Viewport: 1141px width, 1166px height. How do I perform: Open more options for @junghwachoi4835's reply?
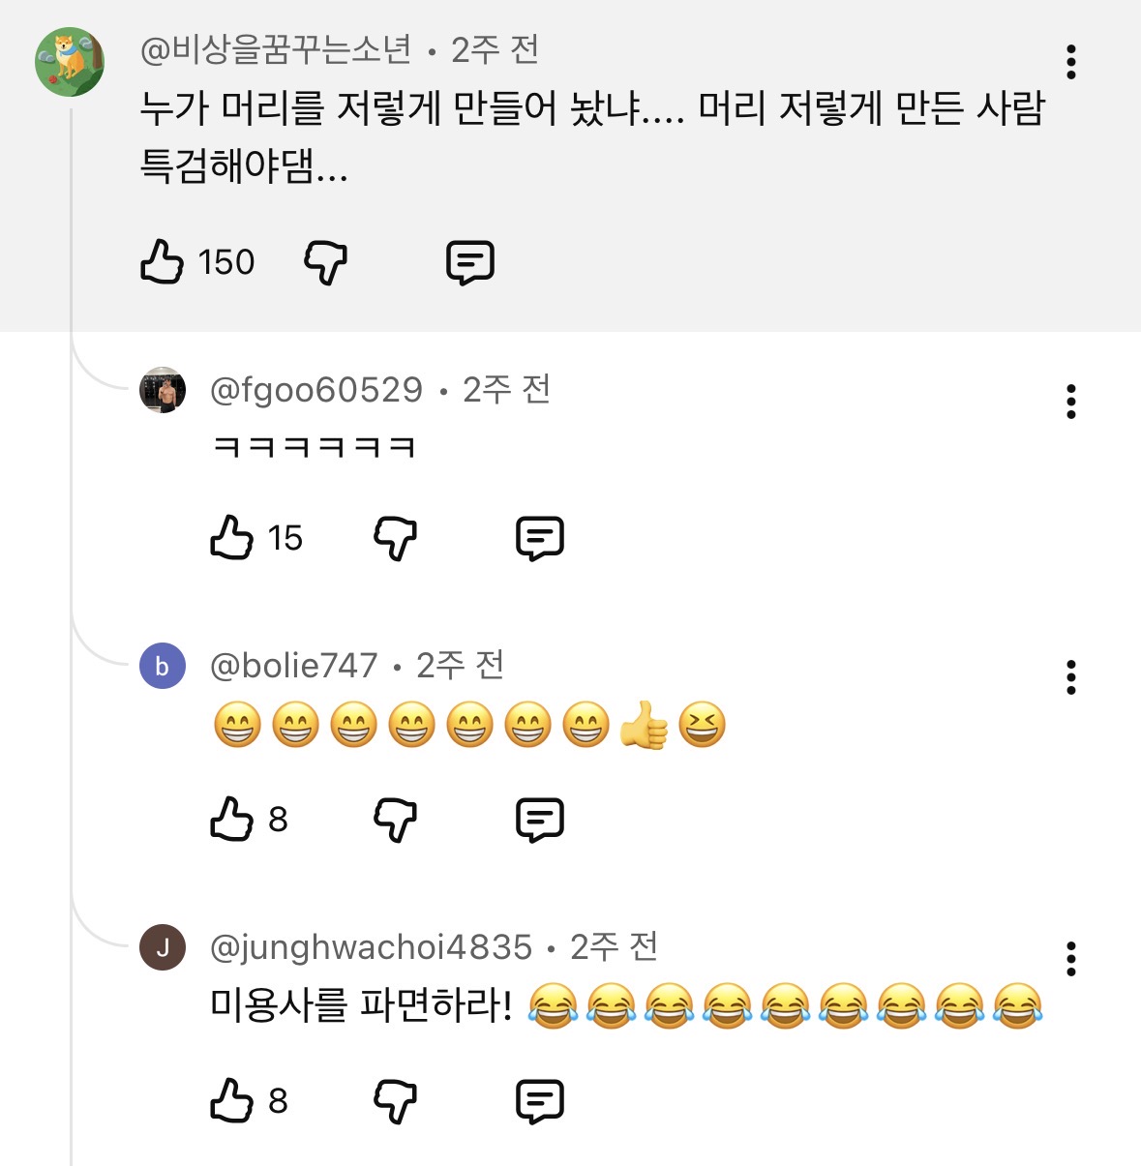(x=1071, y=959)
